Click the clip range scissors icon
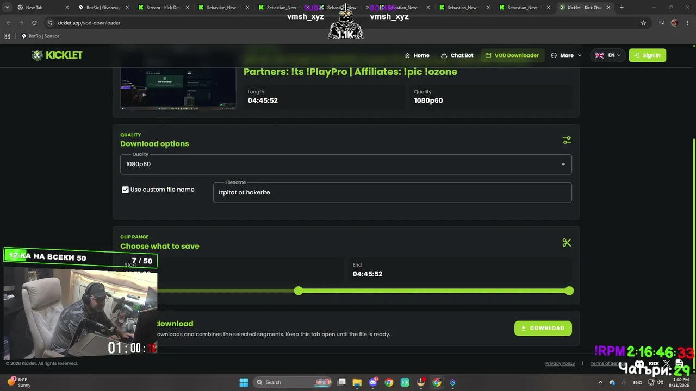This screenshot has height=391, width=696. 567,243
